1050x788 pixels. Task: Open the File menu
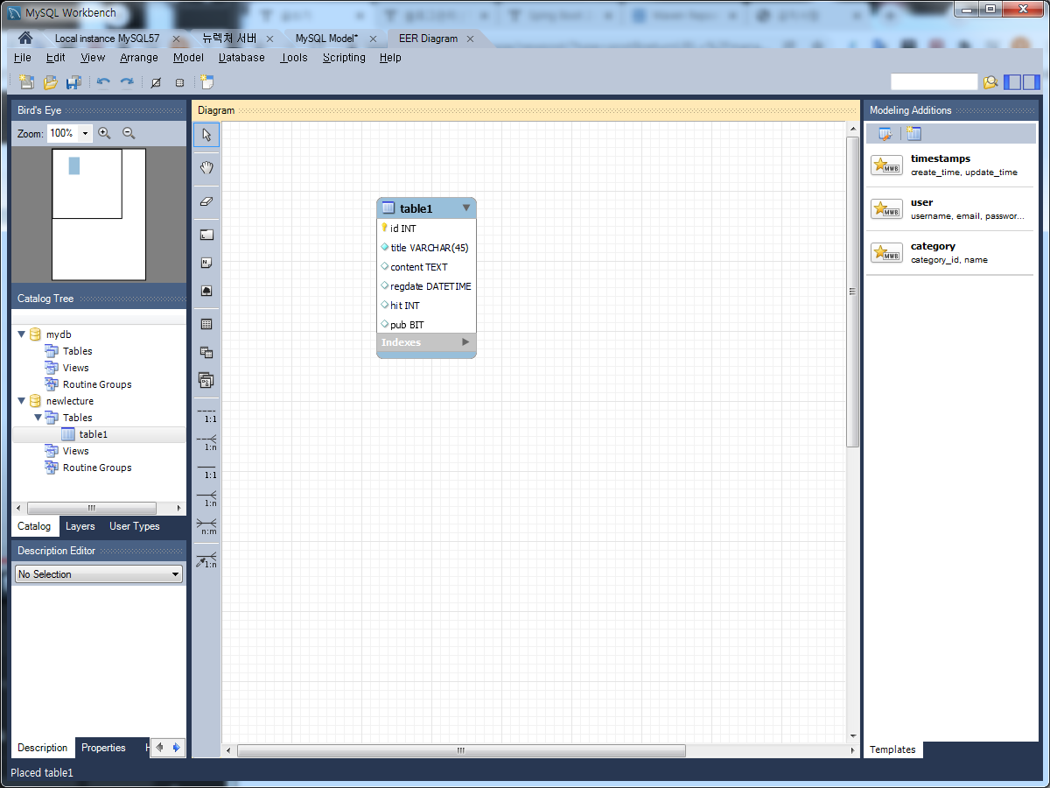[23, 58]
